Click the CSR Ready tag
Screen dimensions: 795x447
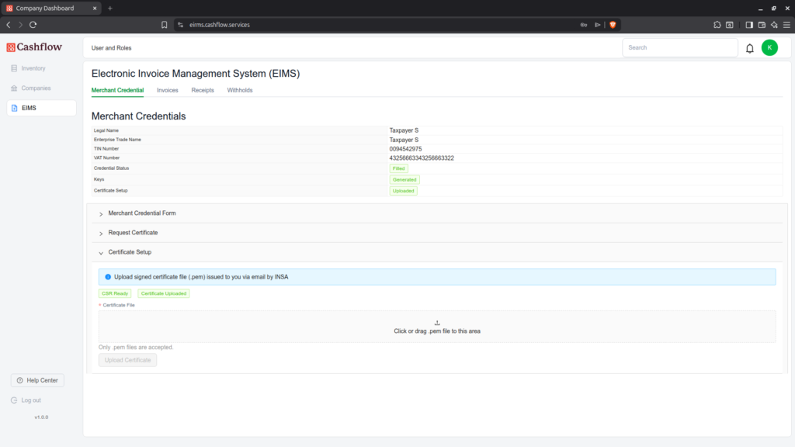tap(115, 293)
